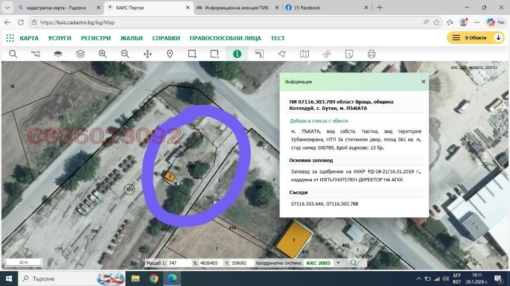This screenshot has width=510, height=286.
Task: Select the Zoom Out tool
Action: [125, 54]
